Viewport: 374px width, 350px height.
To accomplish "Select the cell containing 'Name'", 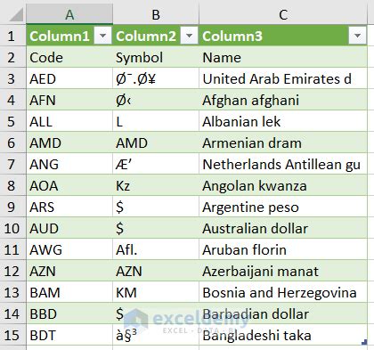I will [283, 57].
